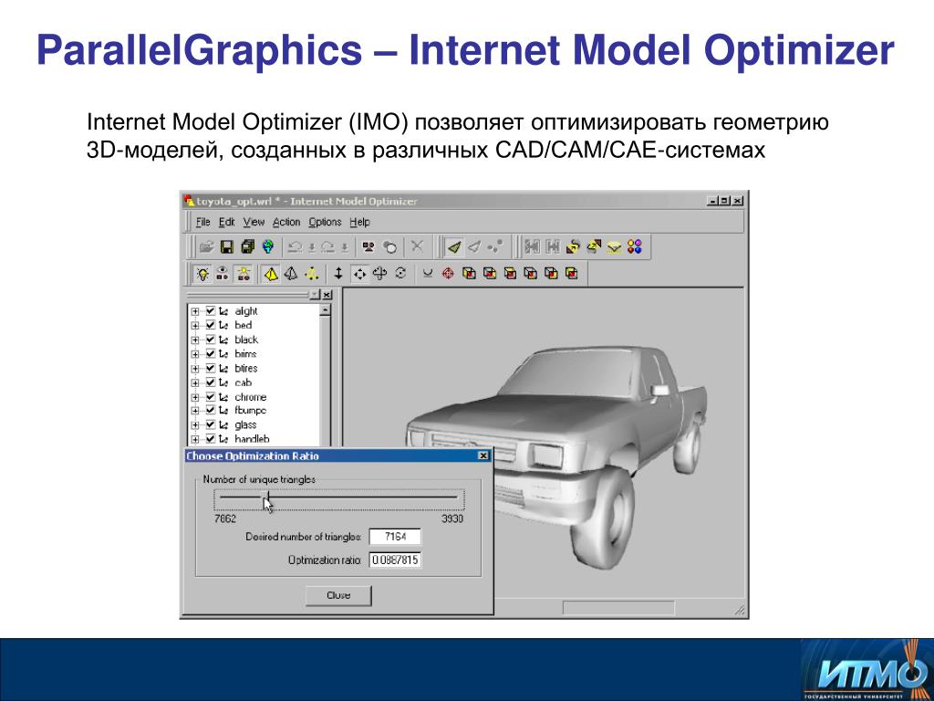Image resolution: width=934 pixels, height=701 pixels.
Task: Expand the bed tree node
Action: (x=195, y=326)
